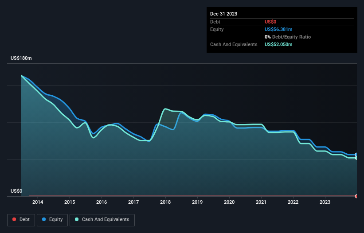Select the 2019 axis label
Viewport: 364px width, 233px height.
pyautogui.click(x=197, y=202)
